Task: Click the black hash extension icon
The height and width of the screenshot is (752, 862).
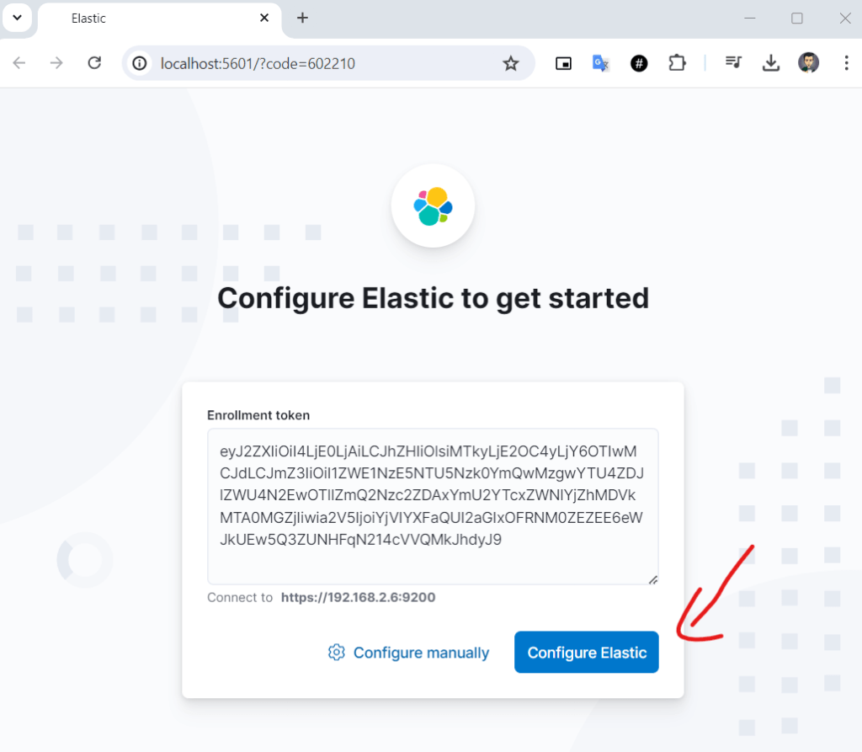Action: click(639, 63)
